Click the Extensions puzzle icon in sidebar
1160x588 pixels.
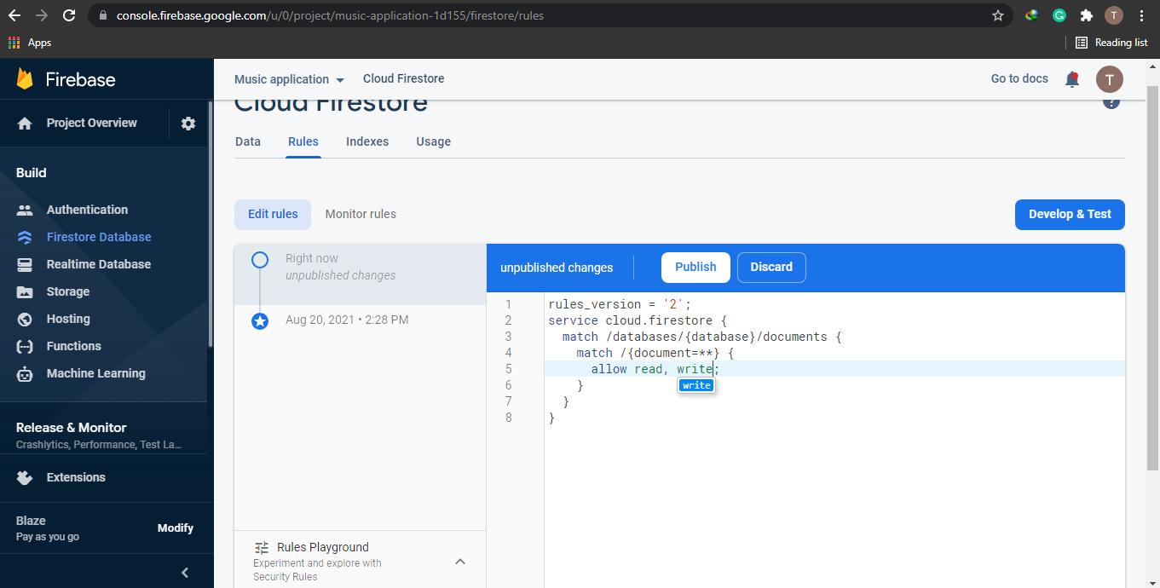pos(25,477)
